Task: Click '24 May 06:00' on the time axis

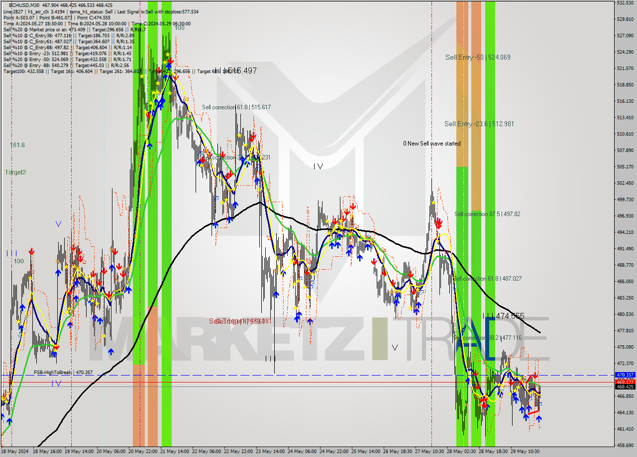Action: click(302, 452)
